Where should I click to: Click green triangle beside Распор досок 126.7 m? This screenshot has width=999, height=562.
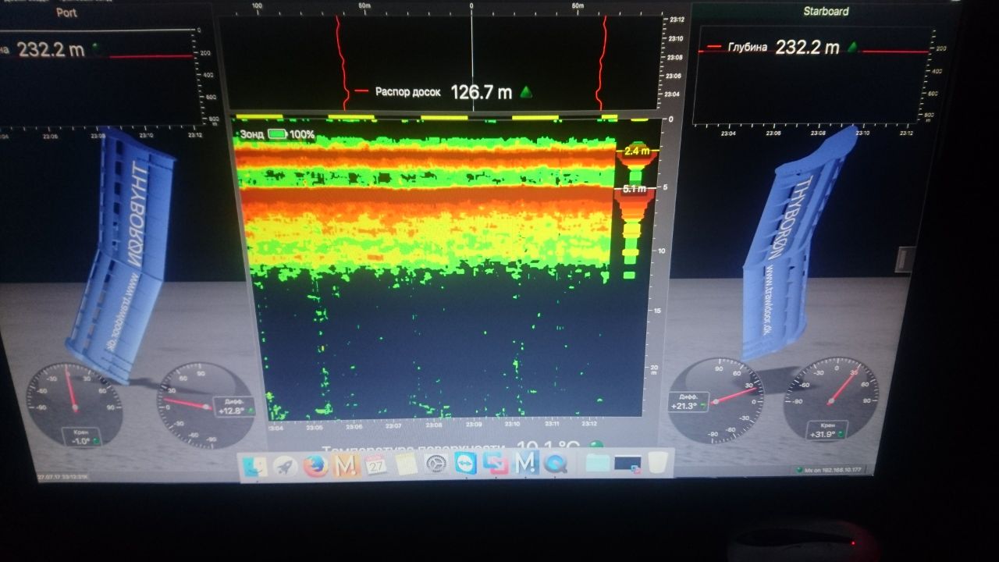(x=527, y=93)
